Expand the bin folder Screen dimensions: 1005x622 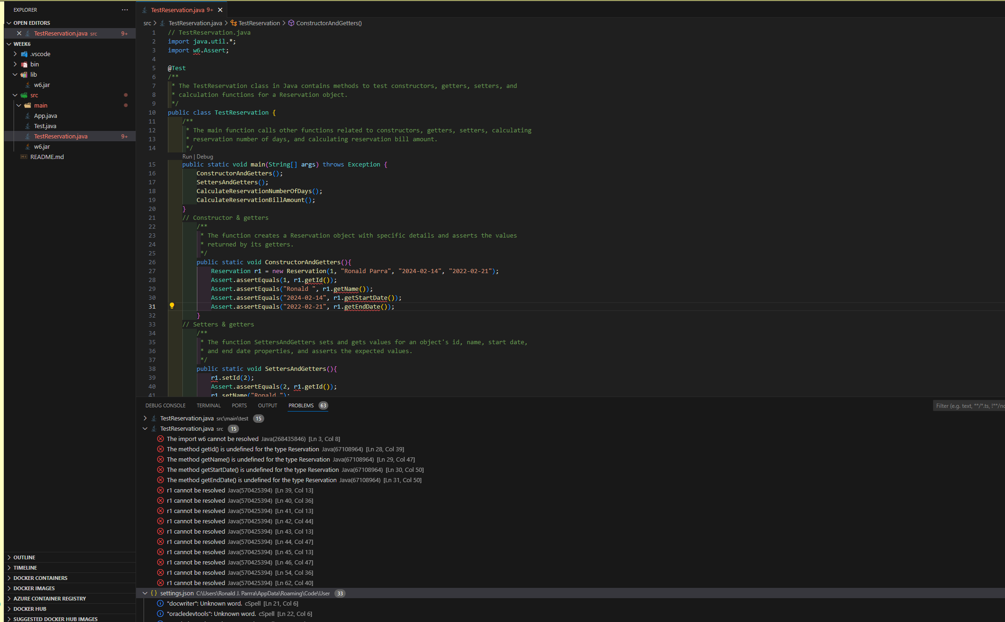click(x=15, y=64)
